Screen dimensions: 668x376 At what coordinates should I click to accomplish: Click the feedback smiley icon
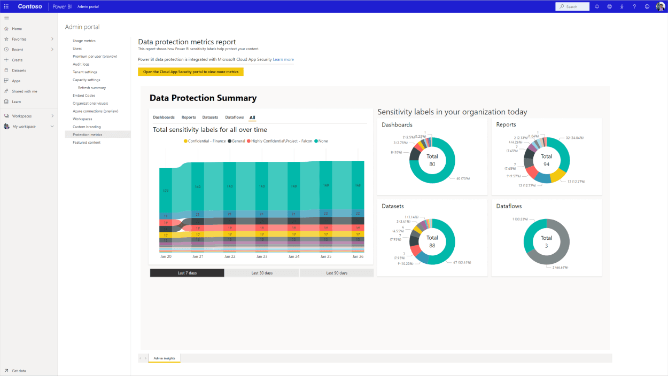pos(647,6)
